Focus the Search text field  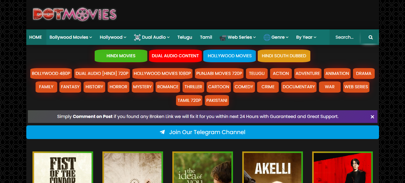(x=345, y=37)
